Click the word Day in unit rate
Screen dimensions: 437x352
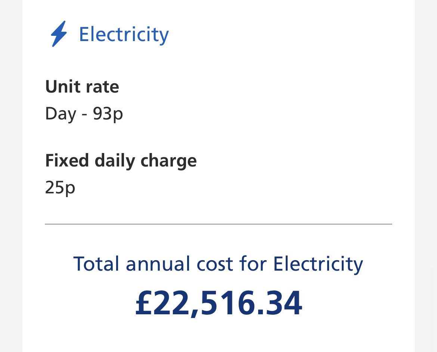(61, 114)
